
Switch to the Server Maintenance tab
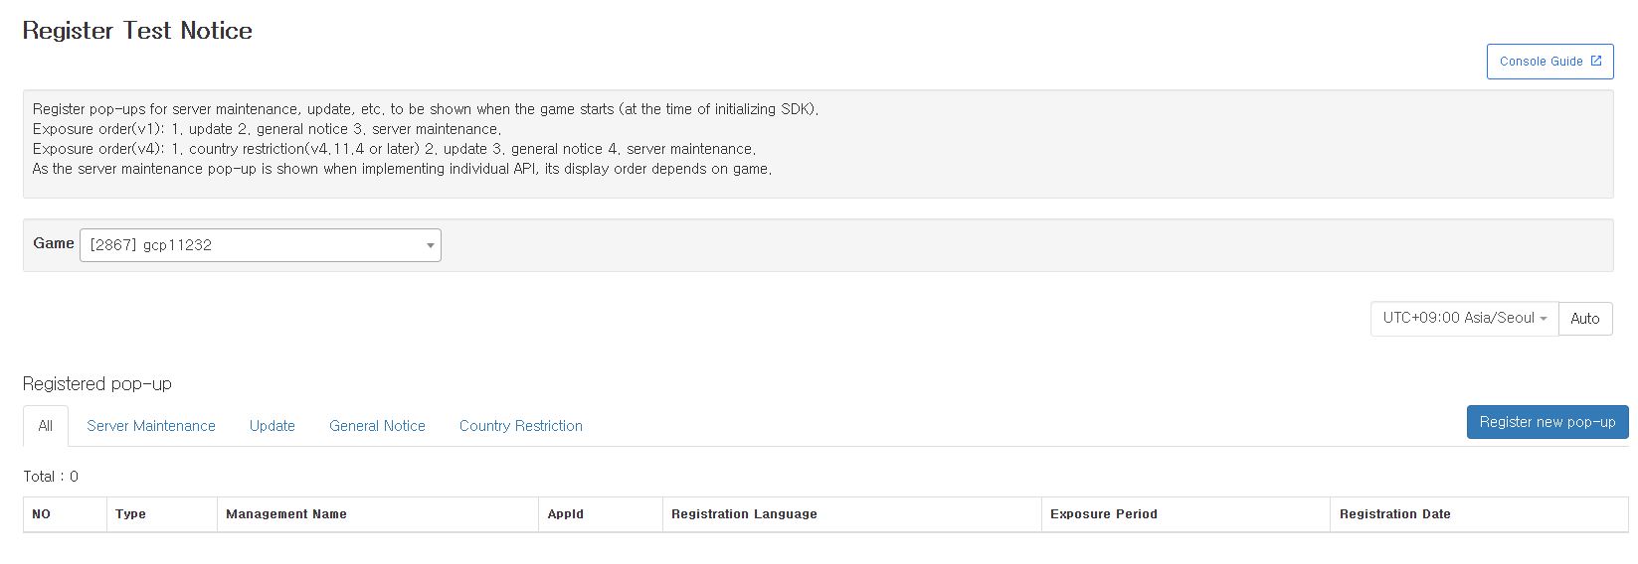pyautogui.click(x=151, y=426)
